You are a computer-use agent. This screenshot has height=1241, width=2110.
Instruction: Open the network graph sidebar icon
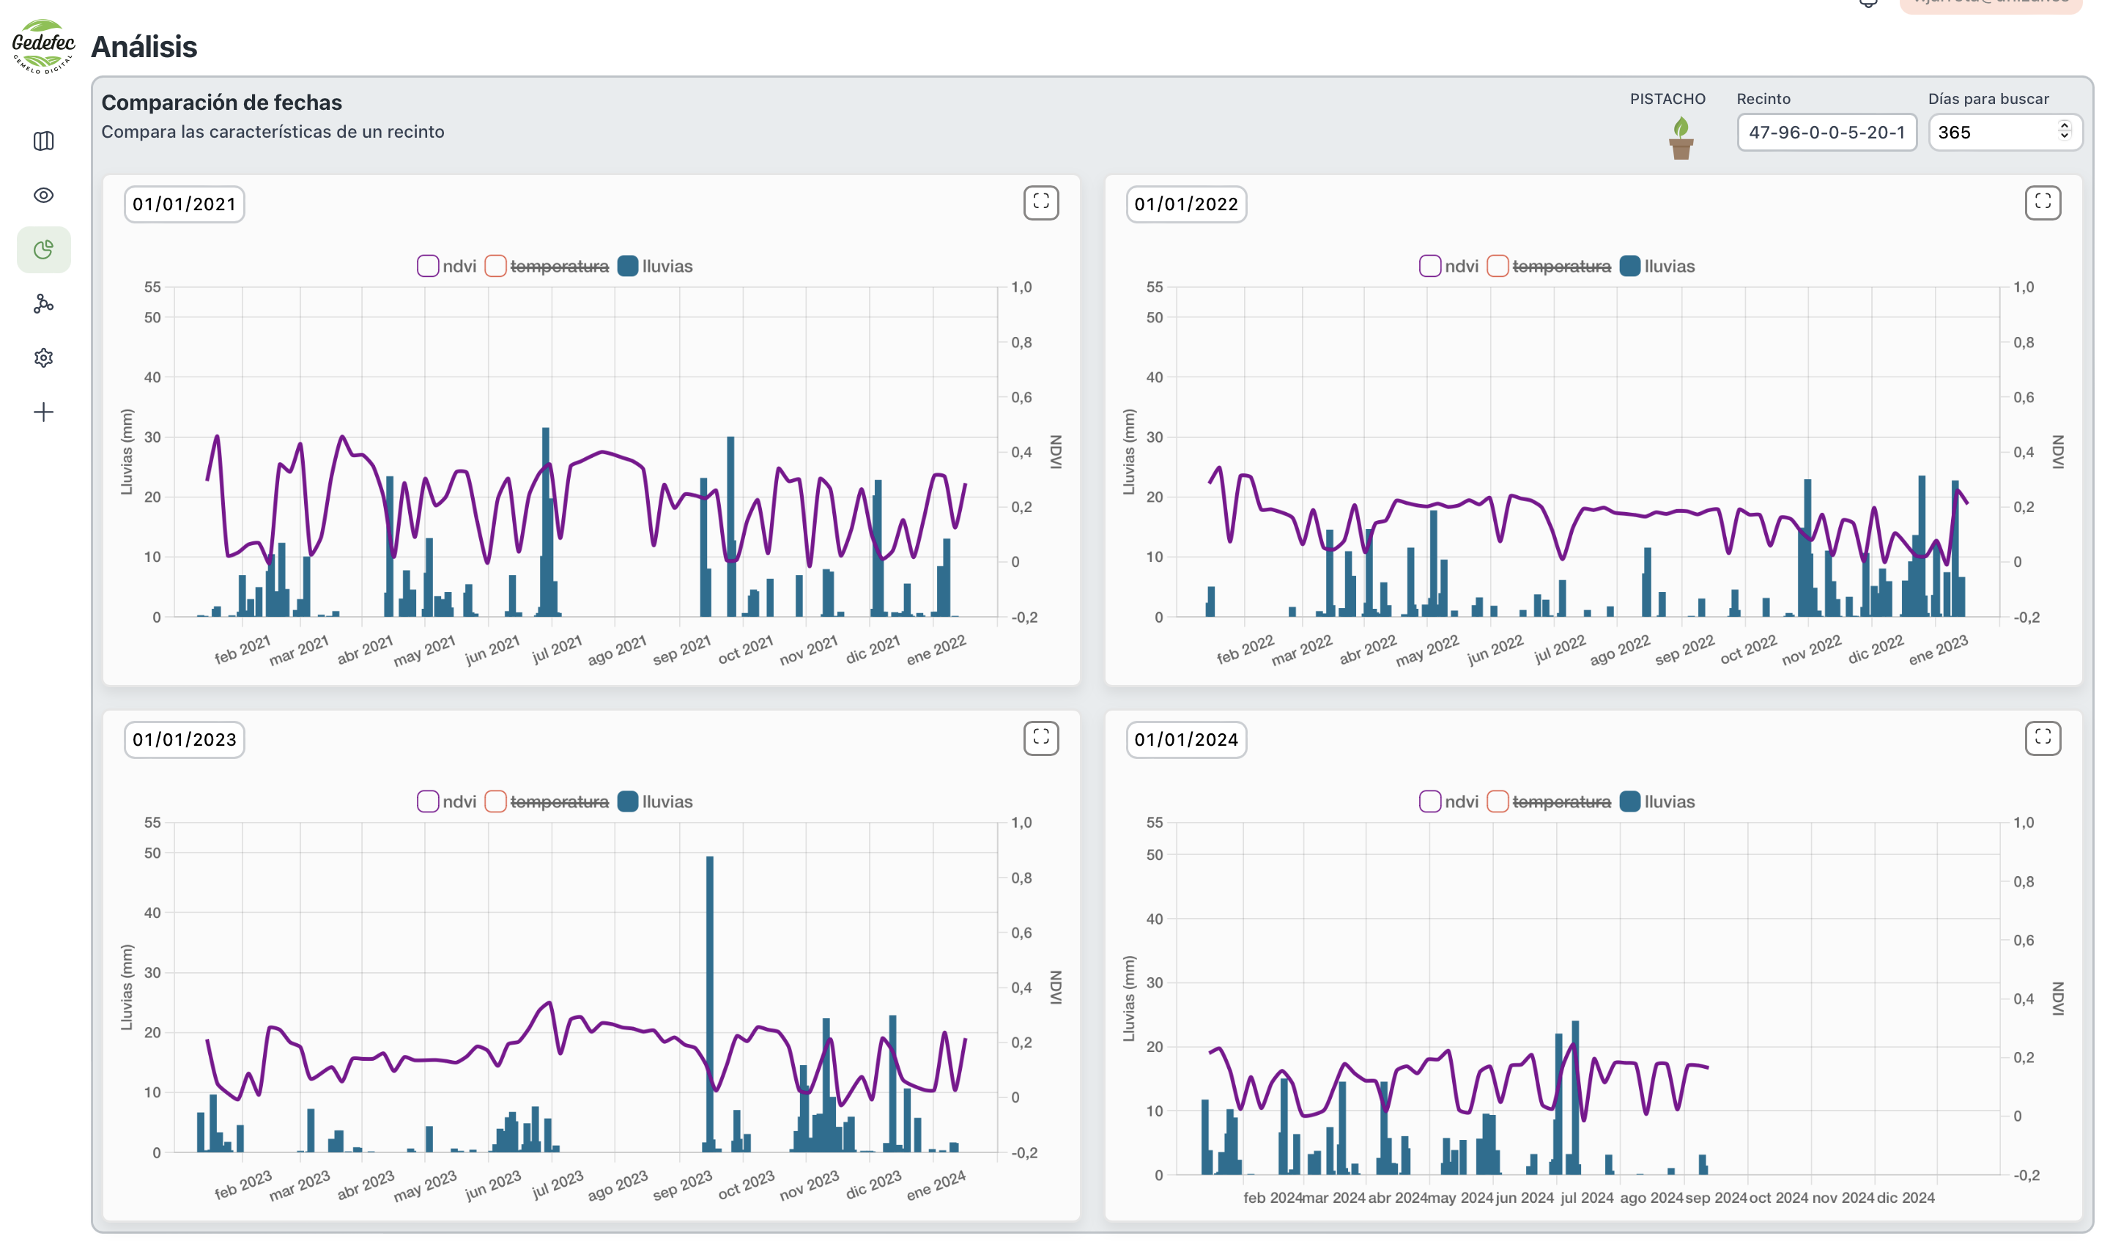coord(43,304)
